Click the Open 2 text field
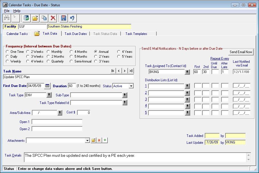Screen dimensions: 259x173 (x=57, y=129)
